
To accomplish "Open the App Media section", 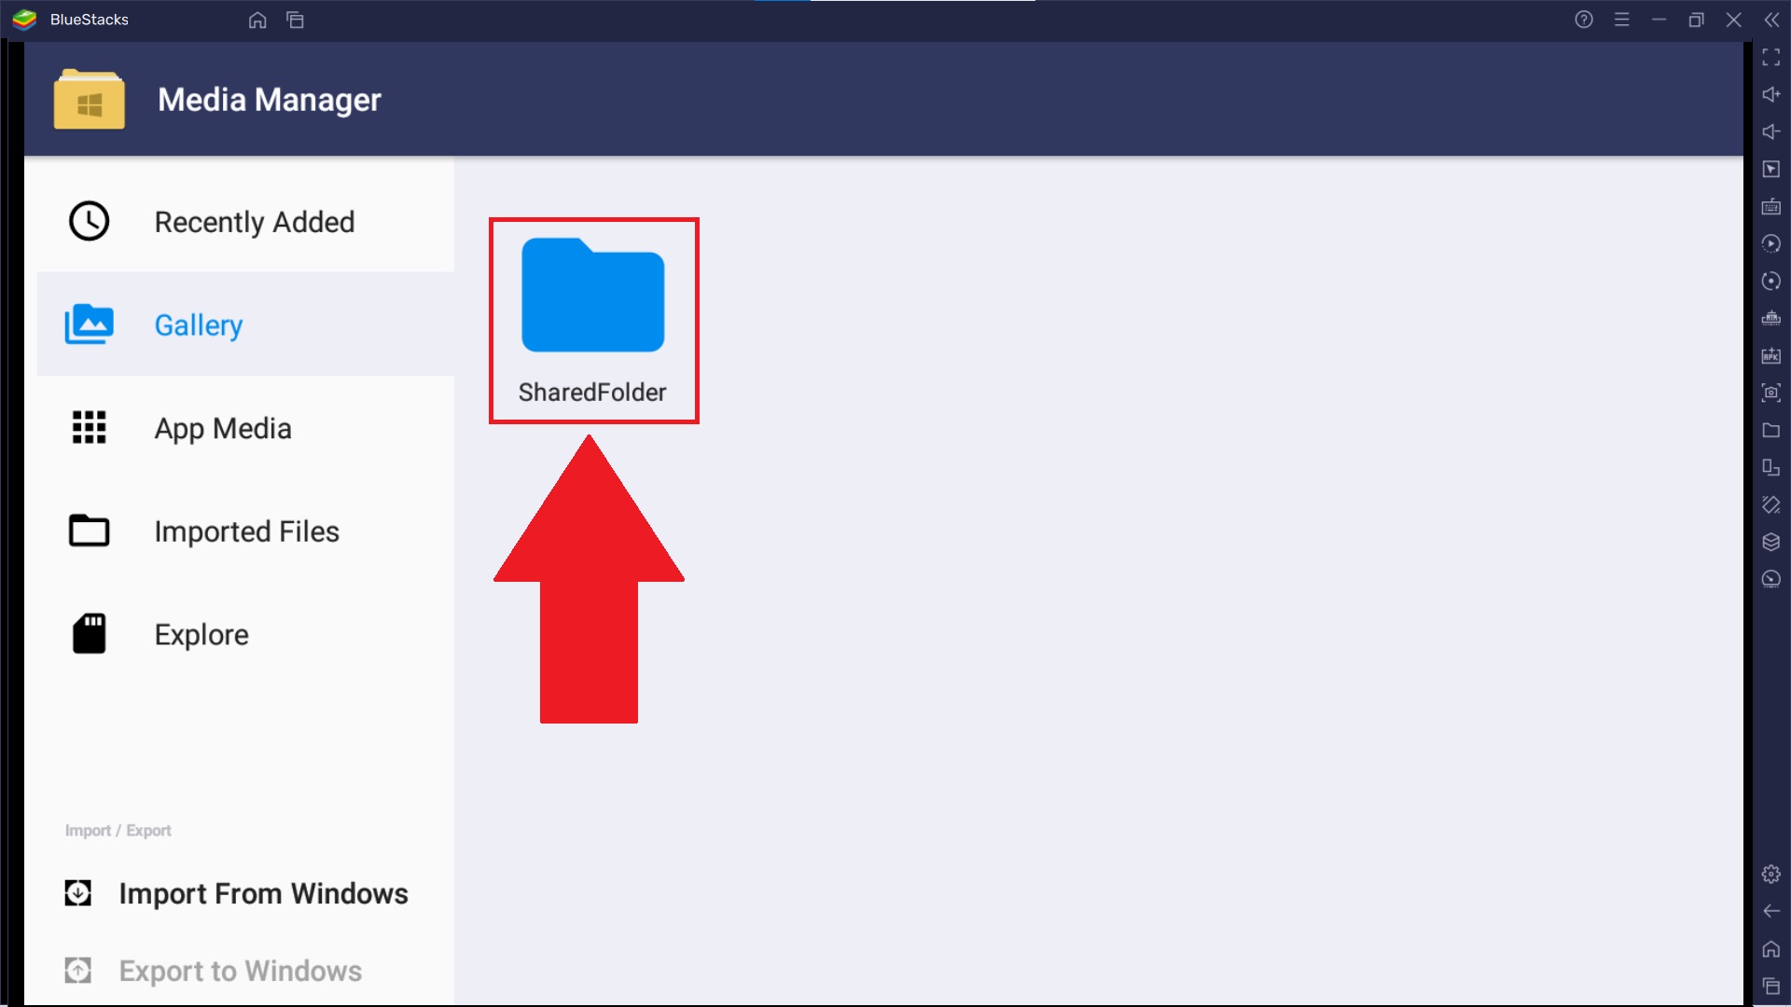I will click(223, 427).
